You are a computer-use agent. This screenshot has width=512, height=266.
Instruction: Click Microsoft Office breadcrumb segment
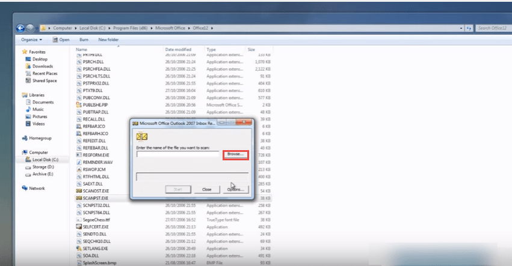pos(170,28)
